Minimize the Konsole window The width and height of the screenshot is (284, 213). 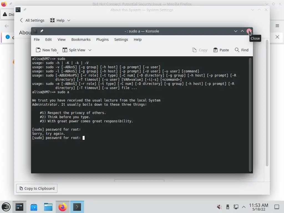pos(235,31)
